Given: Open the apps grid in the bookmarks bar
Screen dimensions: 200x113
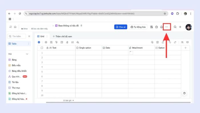Looking at the screenshot, I should (x=10, y=19).
